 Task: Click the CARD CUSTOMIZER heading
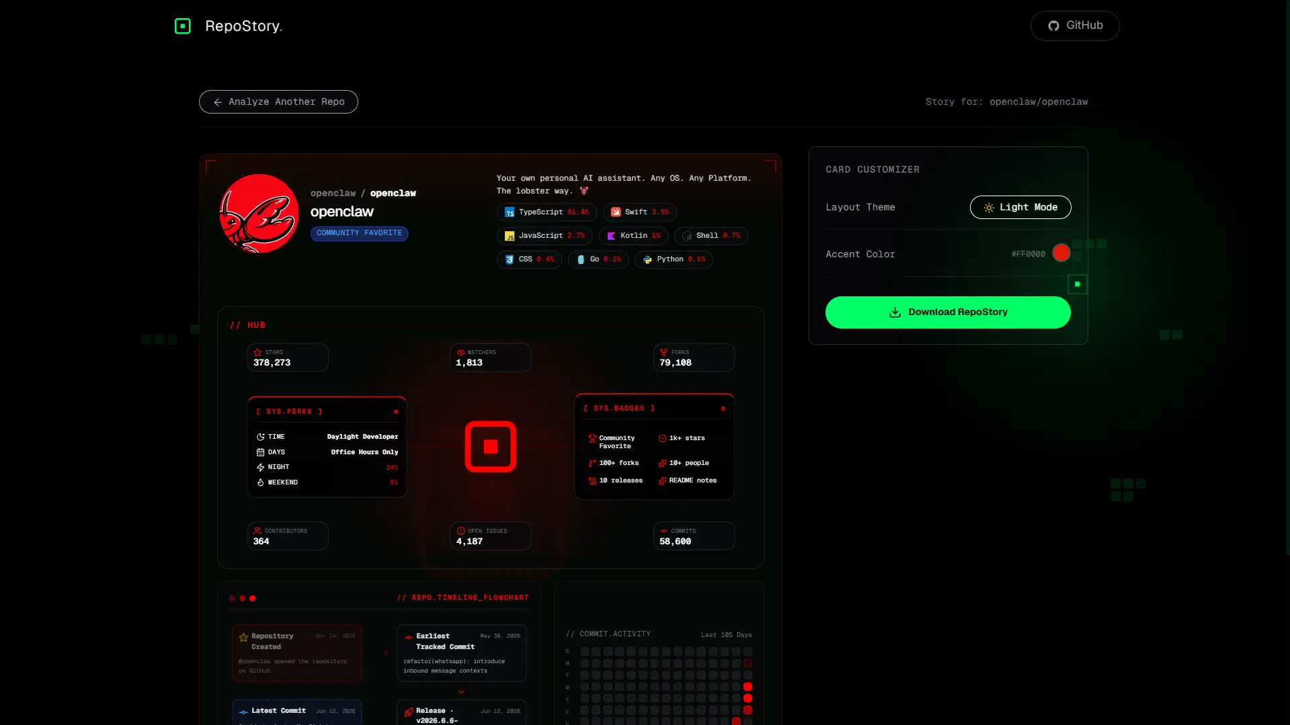point(872,170)
